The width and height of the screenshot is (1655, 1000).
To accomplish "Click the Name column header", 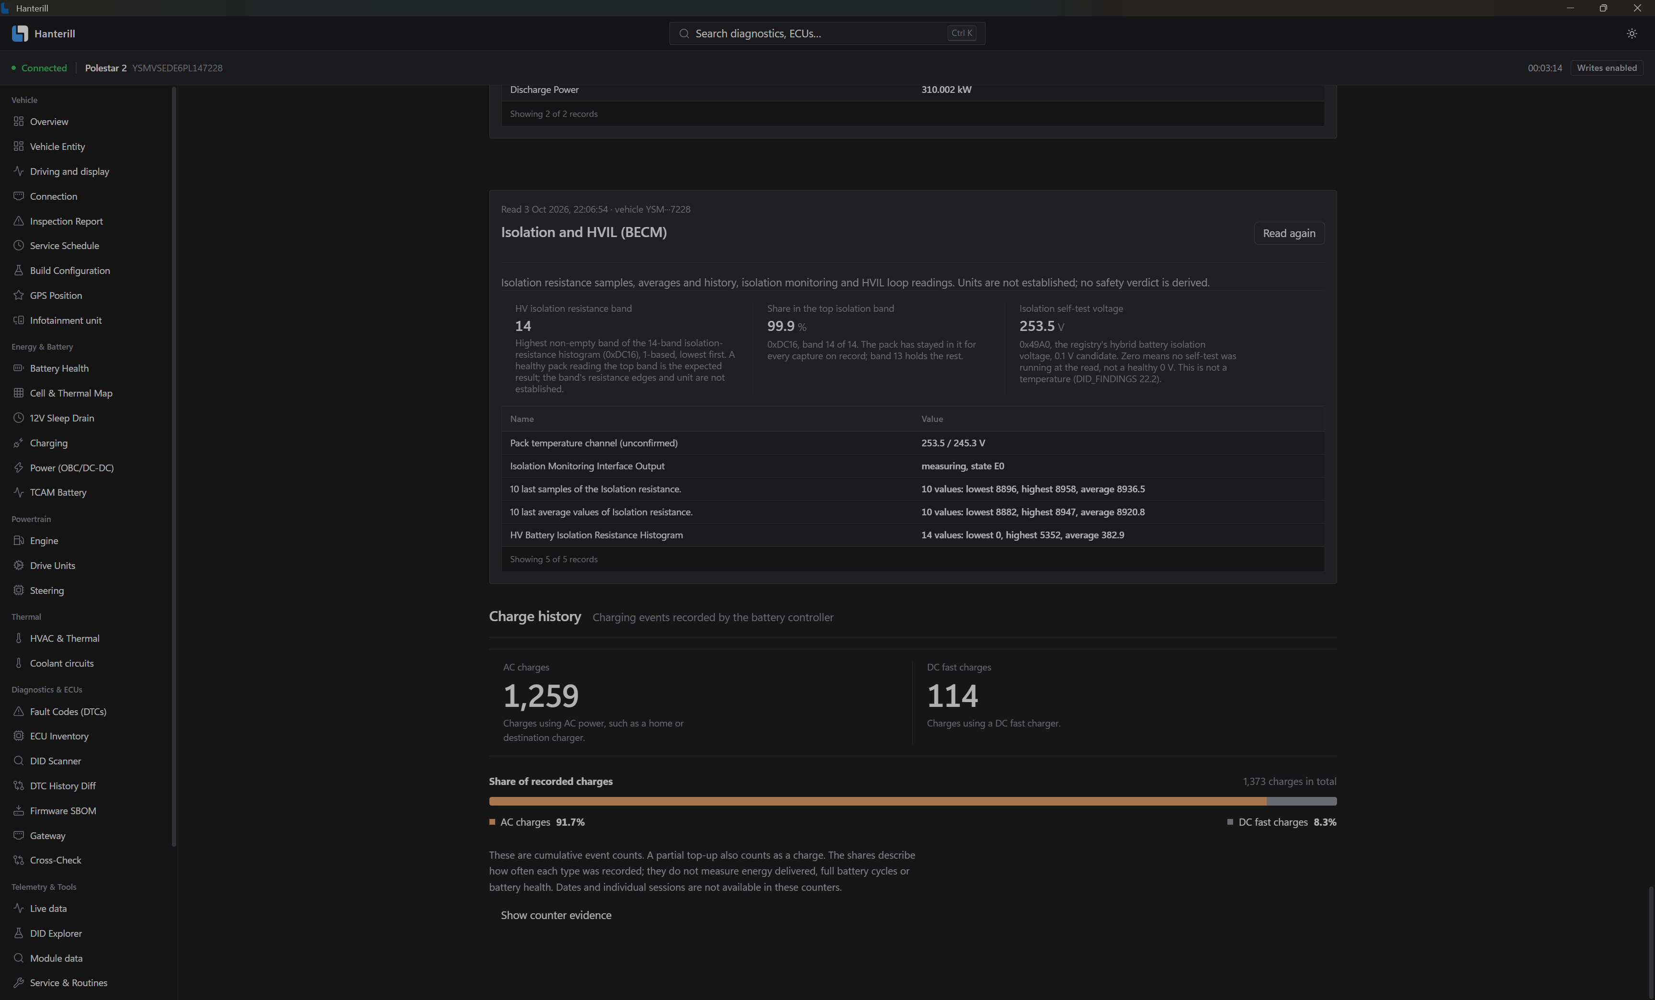I will 522,419.
